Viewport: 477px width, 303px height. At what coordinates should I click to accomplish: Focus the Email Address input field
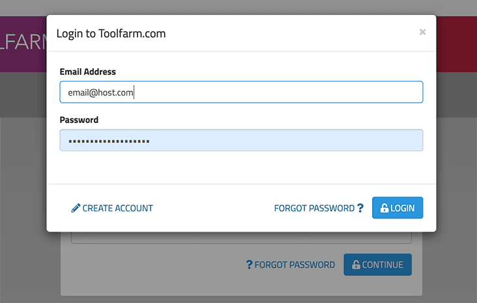pyautogui.click(x=241, y=92)
